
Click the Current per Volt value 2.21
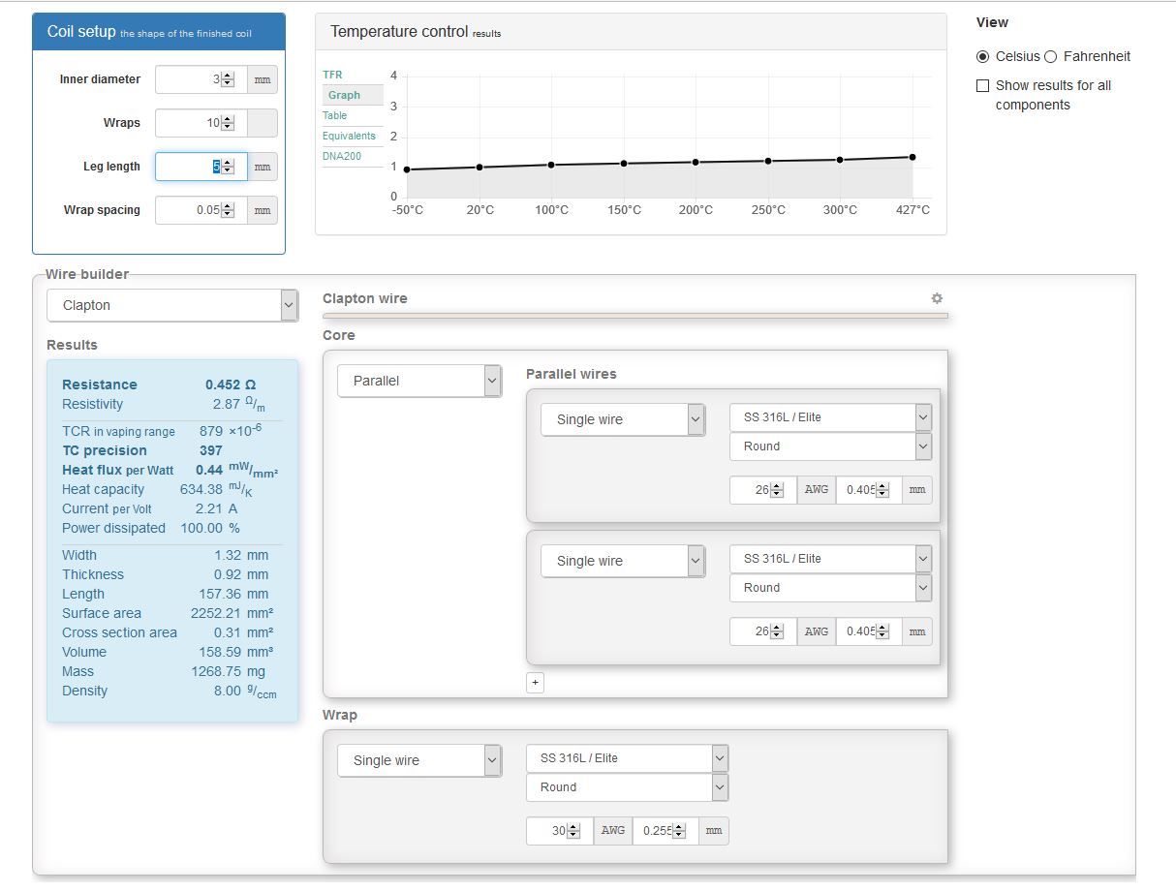coord(210,508)
